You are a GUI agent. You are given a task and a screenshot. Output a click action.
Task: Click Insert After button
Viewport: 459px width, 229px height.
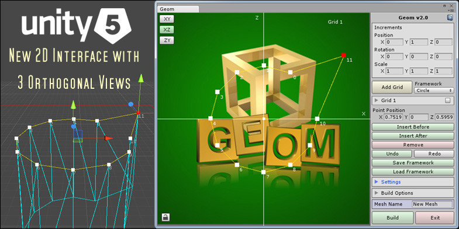(413, 136)
